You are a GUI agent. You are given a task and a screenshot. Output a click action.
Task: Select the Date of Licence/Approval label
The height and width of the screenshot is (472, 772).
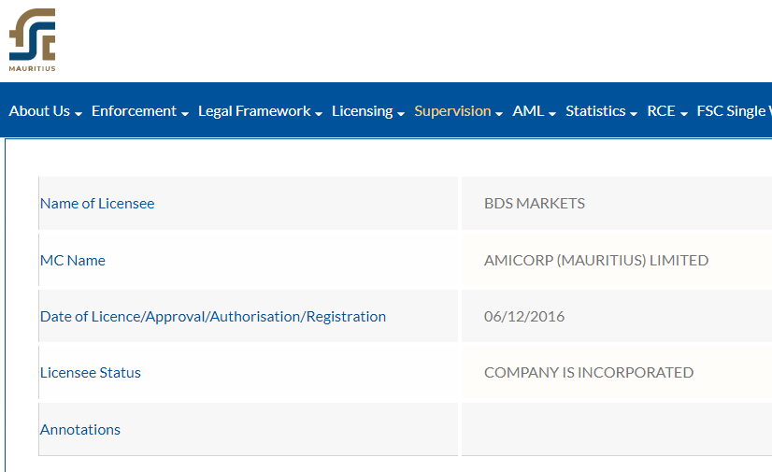click(213, 317)
